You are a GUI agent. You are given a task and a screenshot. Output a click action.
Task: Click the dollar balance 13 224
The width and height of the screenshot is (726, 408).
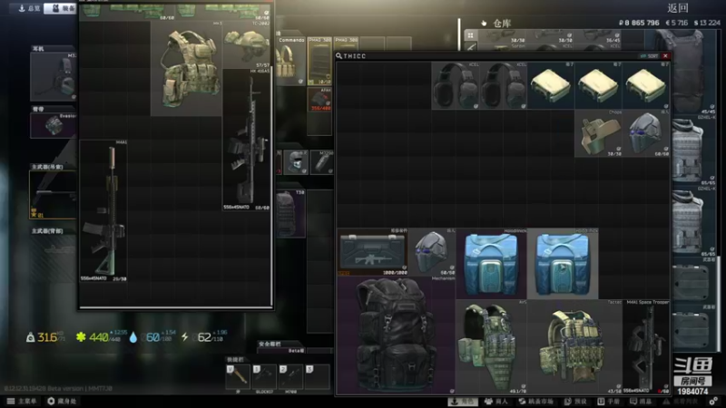click(707, 23)
